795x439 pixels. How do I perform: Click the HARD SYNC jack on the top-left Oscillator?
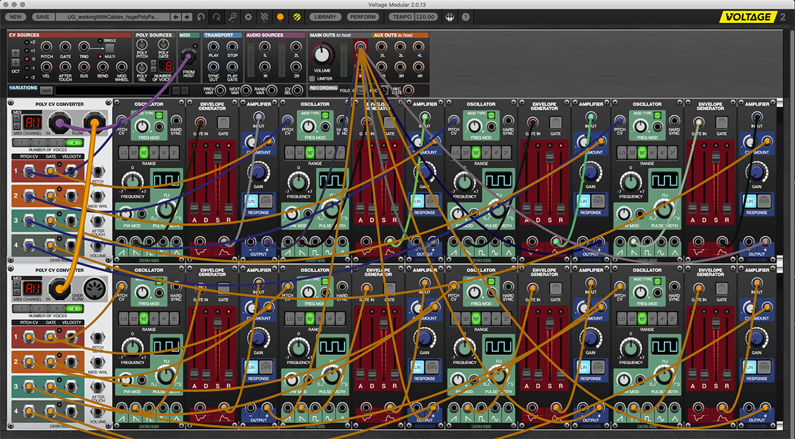point(176,120)
